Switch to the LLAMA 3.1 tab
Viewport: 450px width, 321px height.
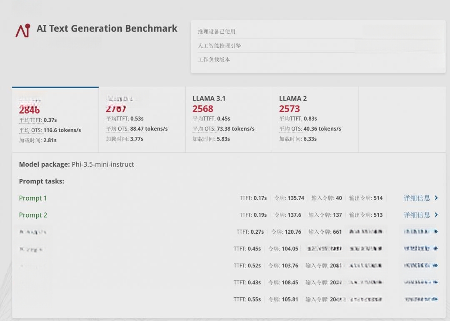click(229, 120)
